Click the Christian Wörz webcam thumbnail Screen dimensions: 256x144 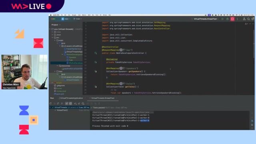click(24, 72)
